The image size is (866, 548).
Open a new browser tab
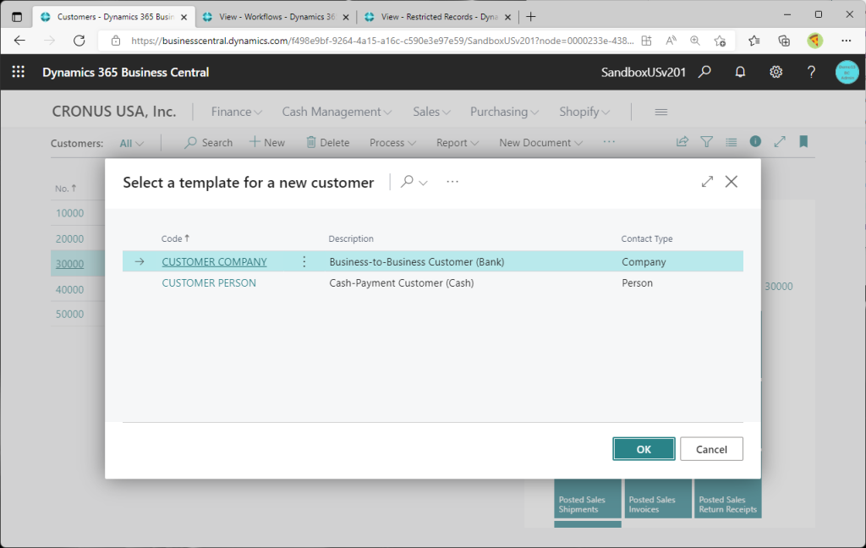[x=531, y=17]
